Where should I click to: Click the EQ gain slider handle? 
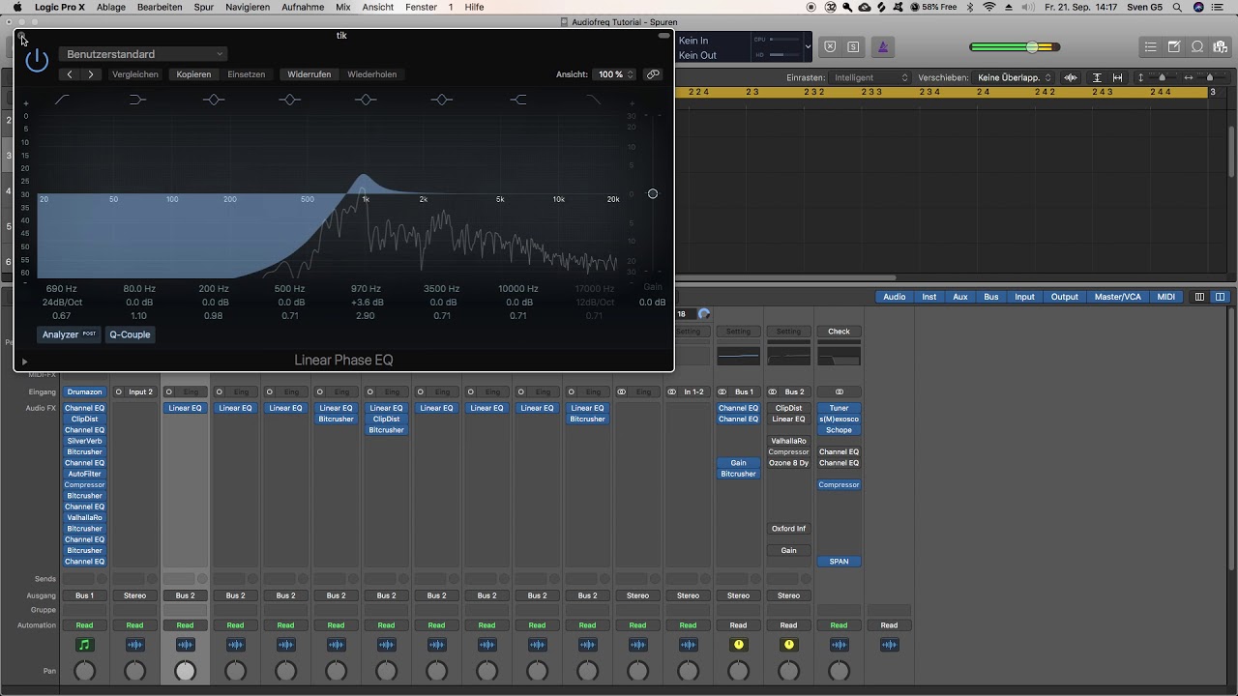(x=653, y=193)
